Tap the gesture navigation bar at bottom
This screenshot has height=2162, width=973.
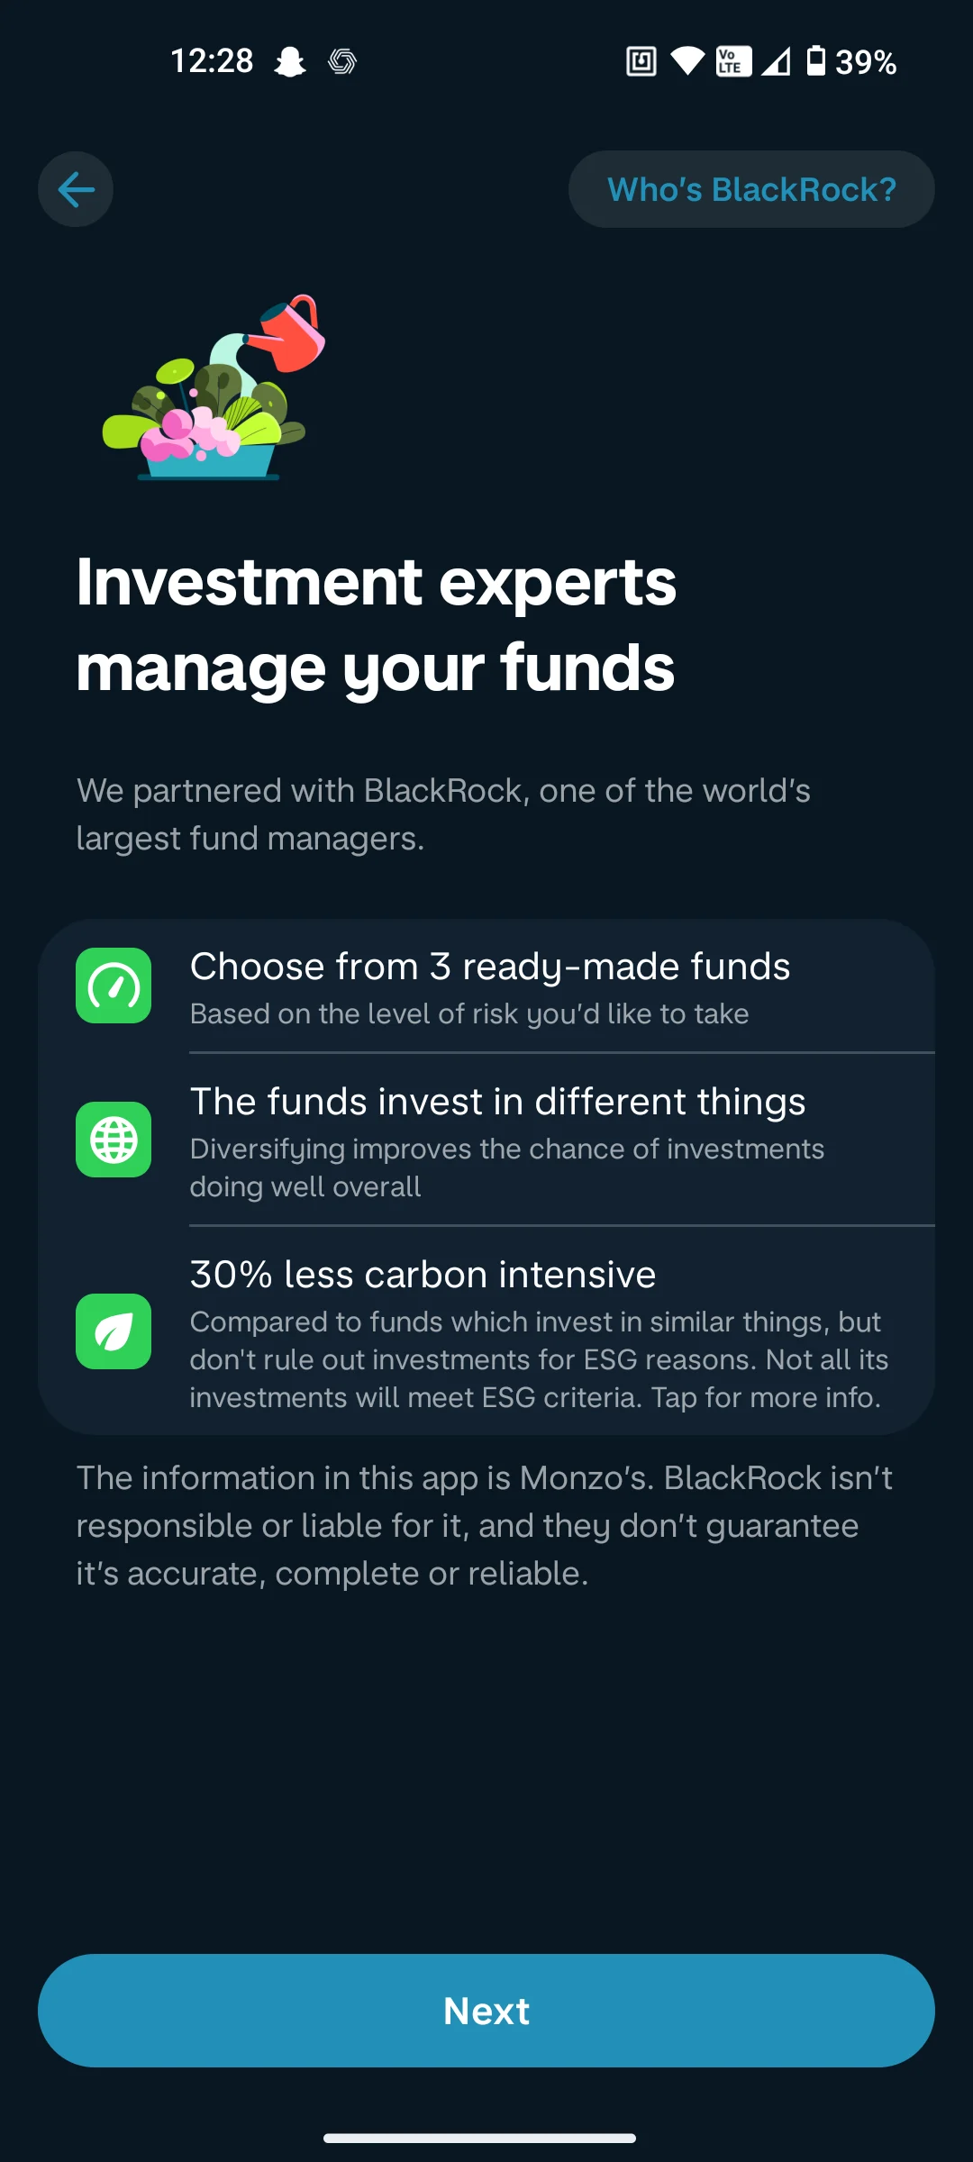(486, 2135)
